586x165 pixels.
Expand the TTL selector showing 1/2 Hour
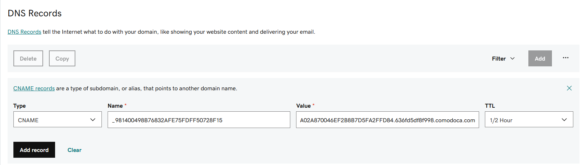pyautogui.click(x=528, y=120)
